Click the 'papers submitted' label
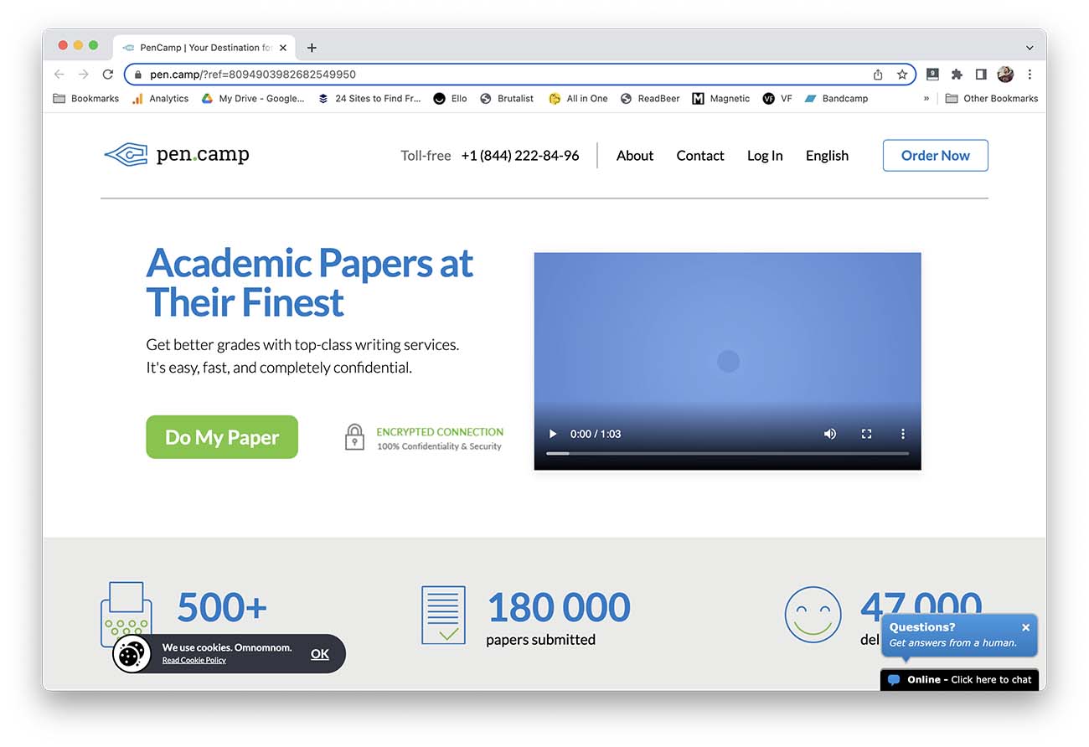The height and width of the screenshot is (747, 1089). (x=540, y=640)
